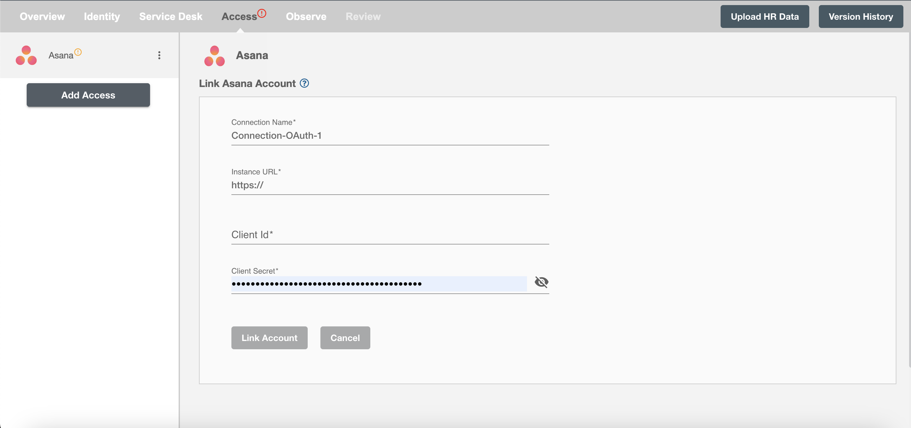This screenshot has width=911, height=428.
Task: Cancel the account linking form
Action: (345, 338)
